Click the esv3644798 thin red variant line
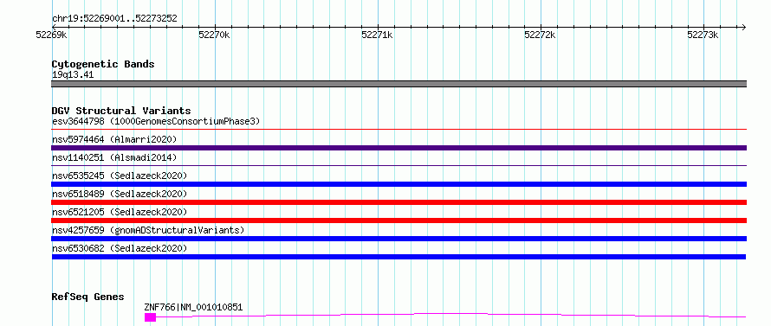The image size is (771, 326). (398, 130)
